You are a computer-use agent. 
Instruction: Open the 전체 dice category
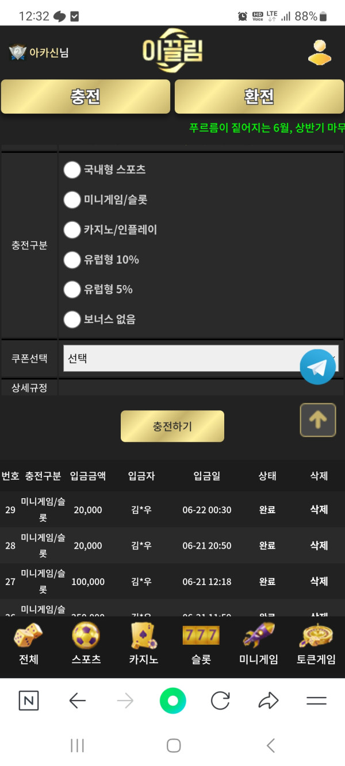pos(28,644)
